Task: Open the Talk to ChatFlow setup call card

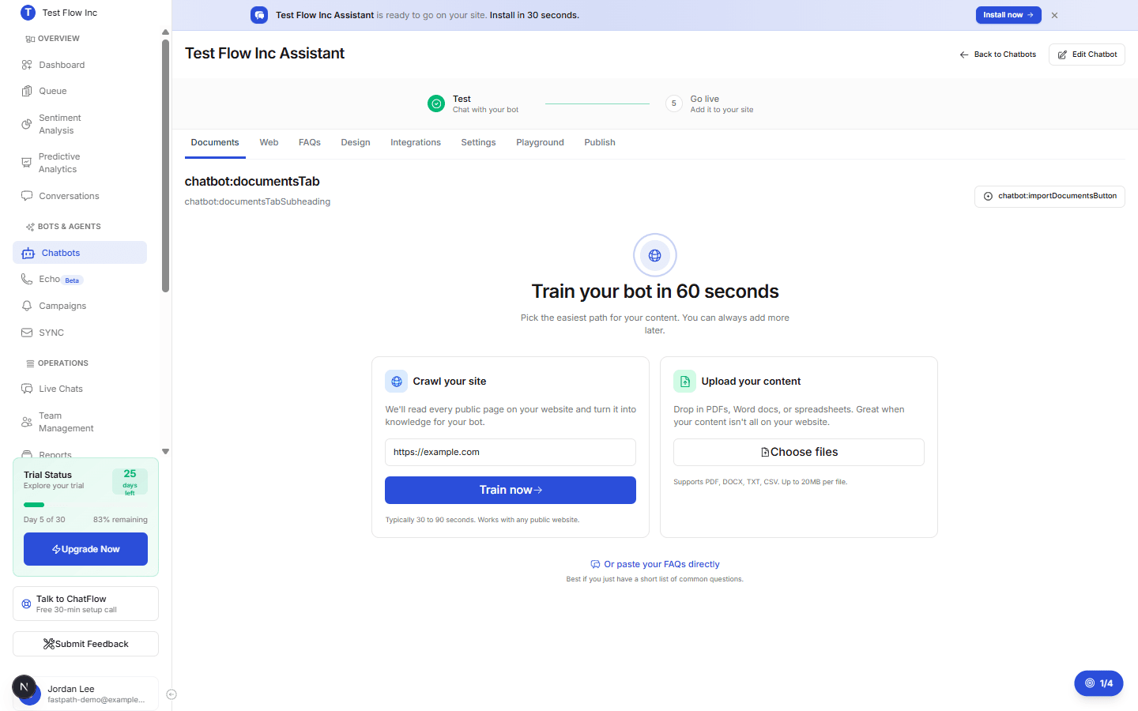Action: point(85,604)
